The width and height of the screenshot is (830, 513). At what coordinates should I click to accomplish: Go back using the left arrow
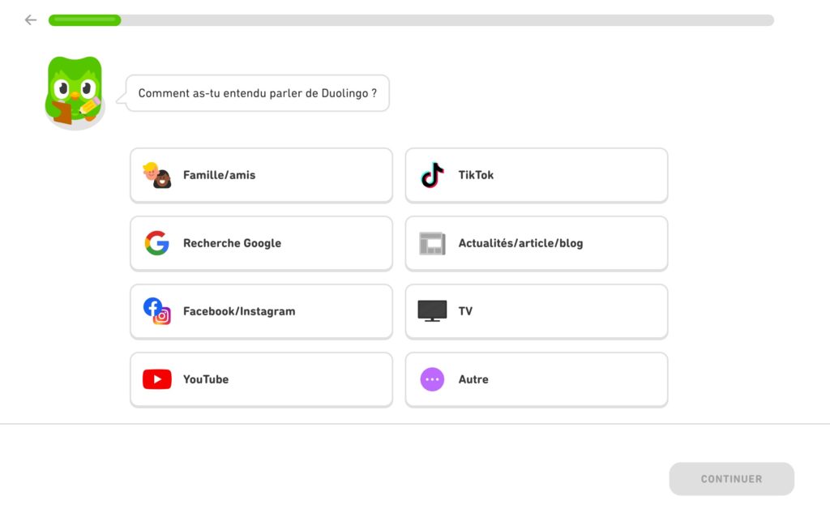31,20
